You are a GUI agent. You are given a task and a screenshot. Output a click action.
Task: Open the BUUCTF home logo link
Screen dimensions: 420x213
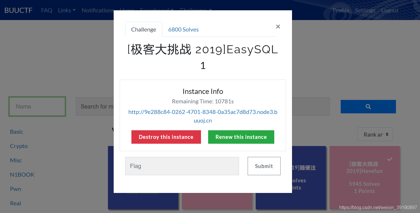tap(18, 10)
